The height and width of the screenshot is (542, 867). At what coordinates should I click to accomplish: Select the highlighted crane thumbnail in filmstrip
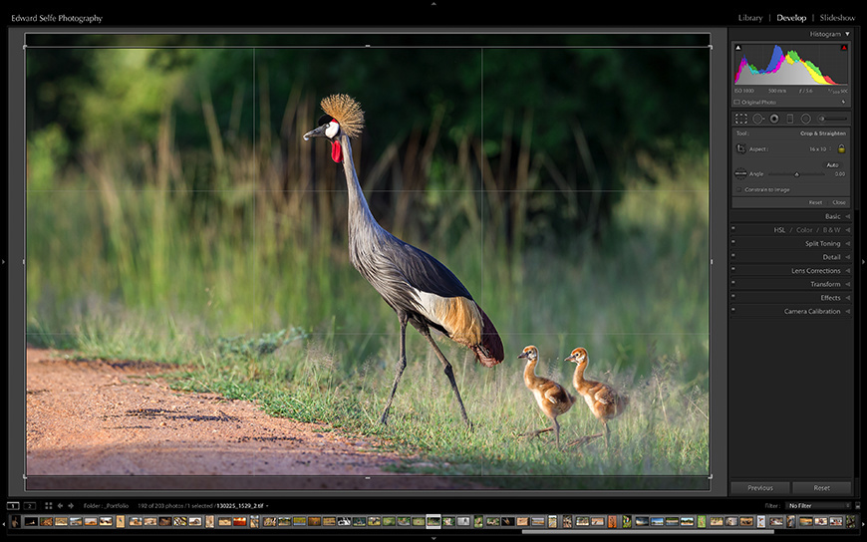pos(433,521)
